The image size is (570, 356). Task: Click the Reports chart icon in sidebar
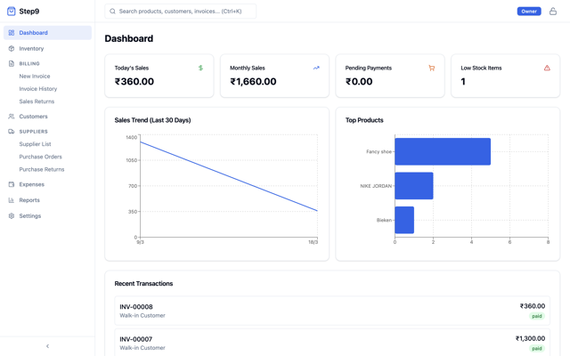pos(12,200)
